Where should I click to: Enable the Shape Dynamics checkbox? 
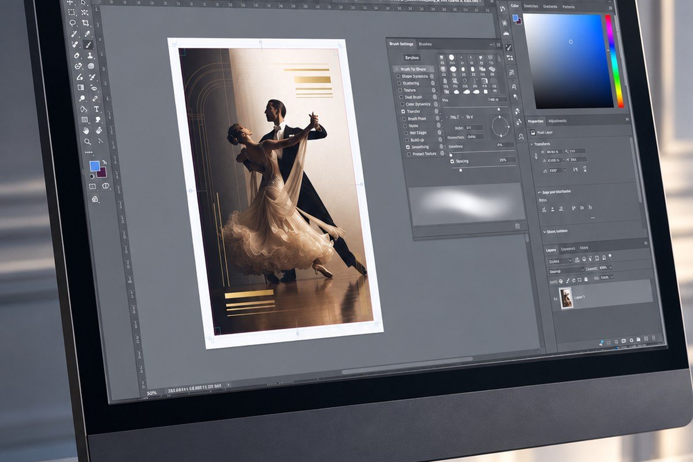(398, 76)
